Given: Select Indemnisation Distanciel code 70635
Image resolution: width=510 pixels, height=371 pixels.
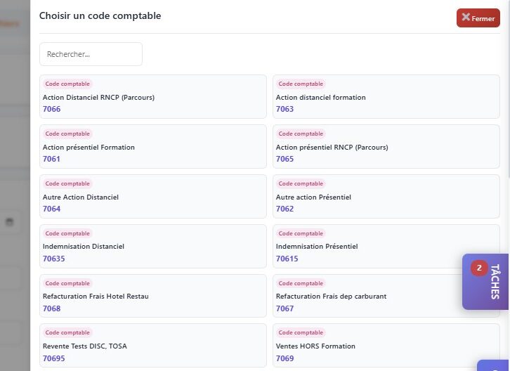Looking at the screenshot, I should (x=152, y=247).
